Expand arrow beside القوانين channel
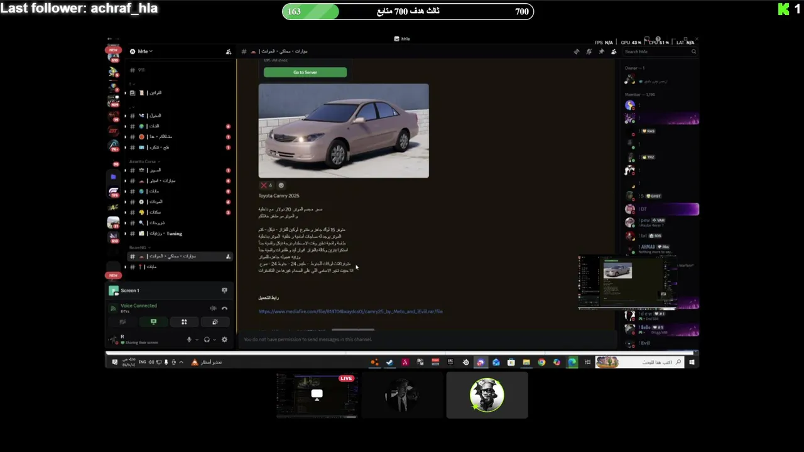Image resolution: width=804 pixels, height=452 pixels. [x=125, y=93]
